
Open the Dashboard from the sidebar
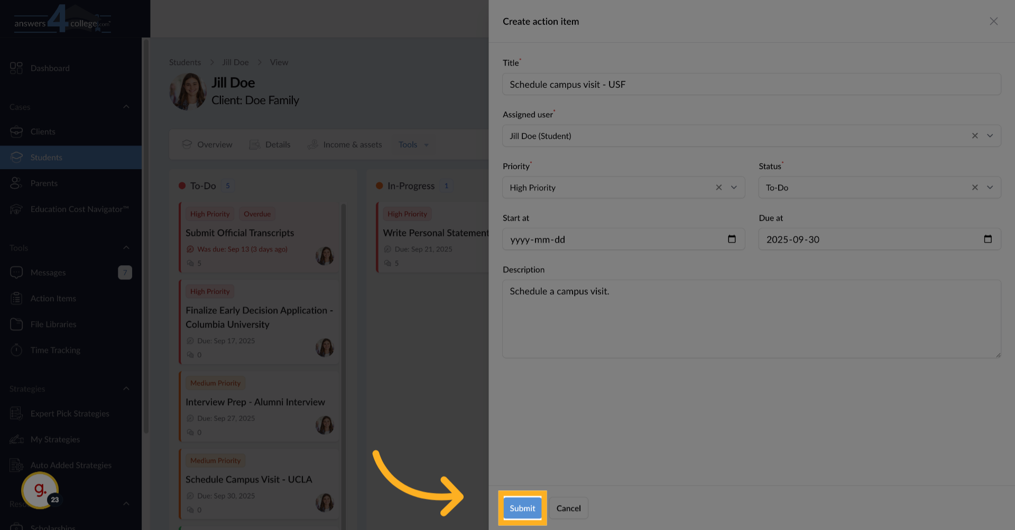pos(50,68)
